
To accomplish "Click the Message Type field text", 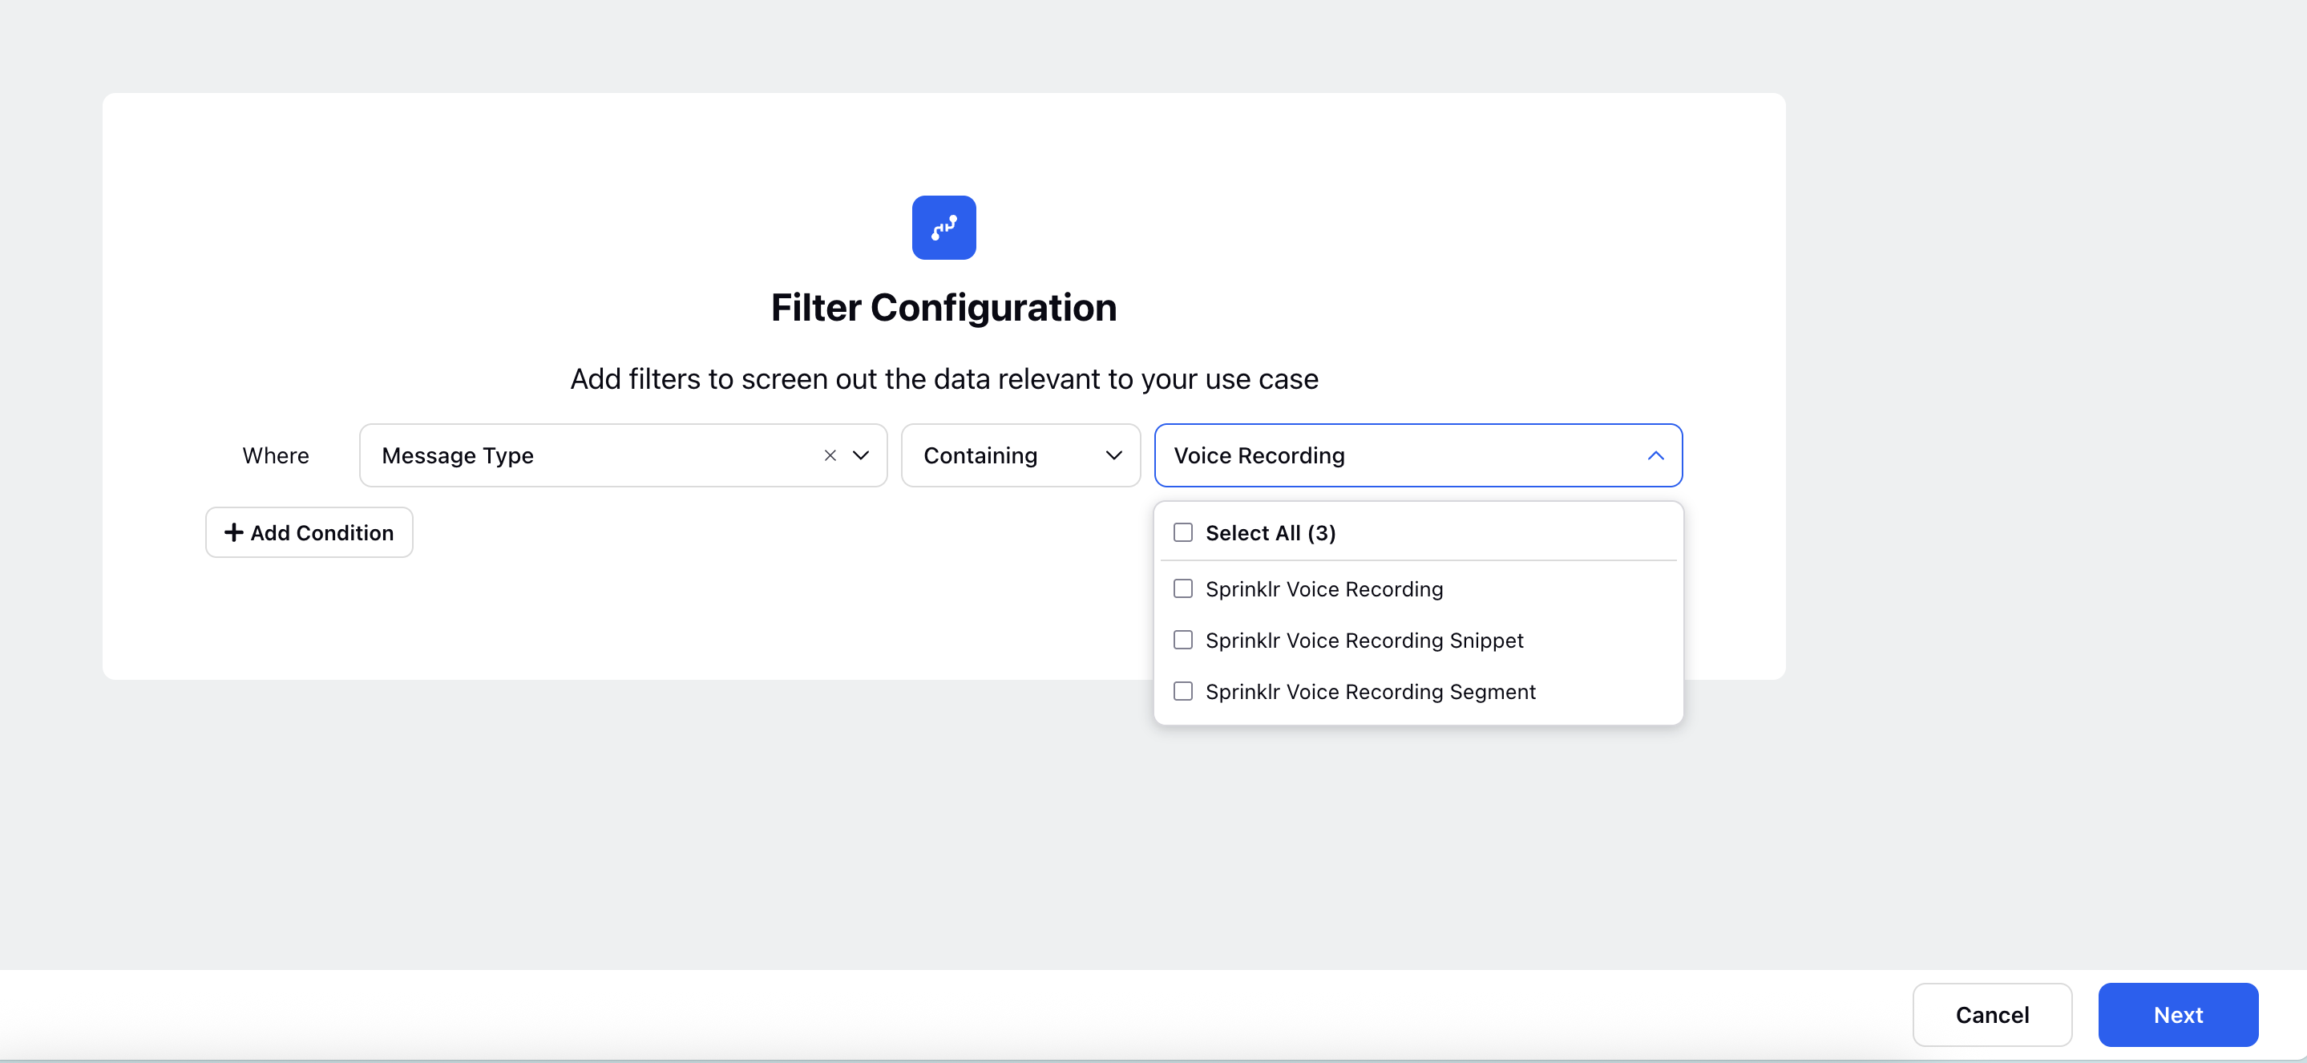I will [458, 456].
